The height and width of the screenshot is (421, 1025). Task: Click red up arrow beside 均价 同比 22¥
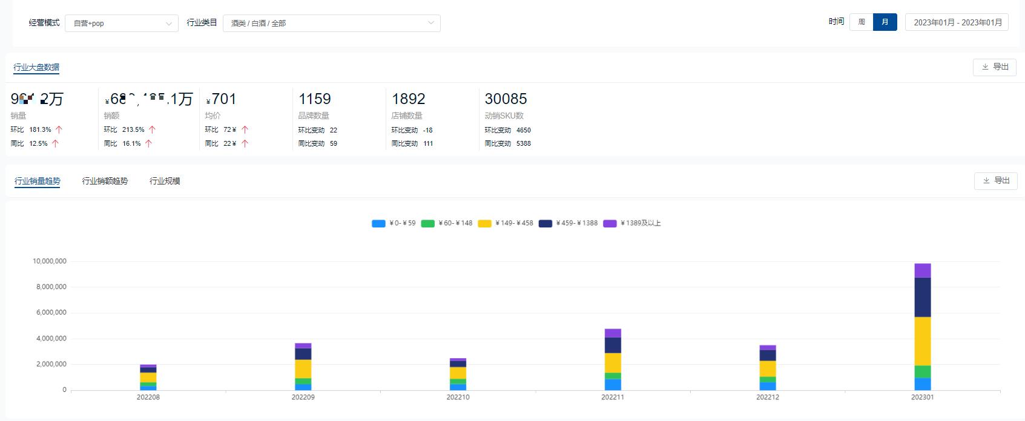click(245, 143)
